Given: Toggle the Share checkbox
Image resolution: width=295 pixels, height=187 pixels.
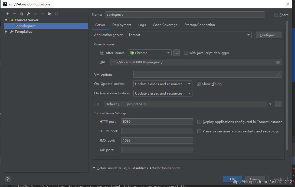Looking at the screenshot, I should point(276,15).
